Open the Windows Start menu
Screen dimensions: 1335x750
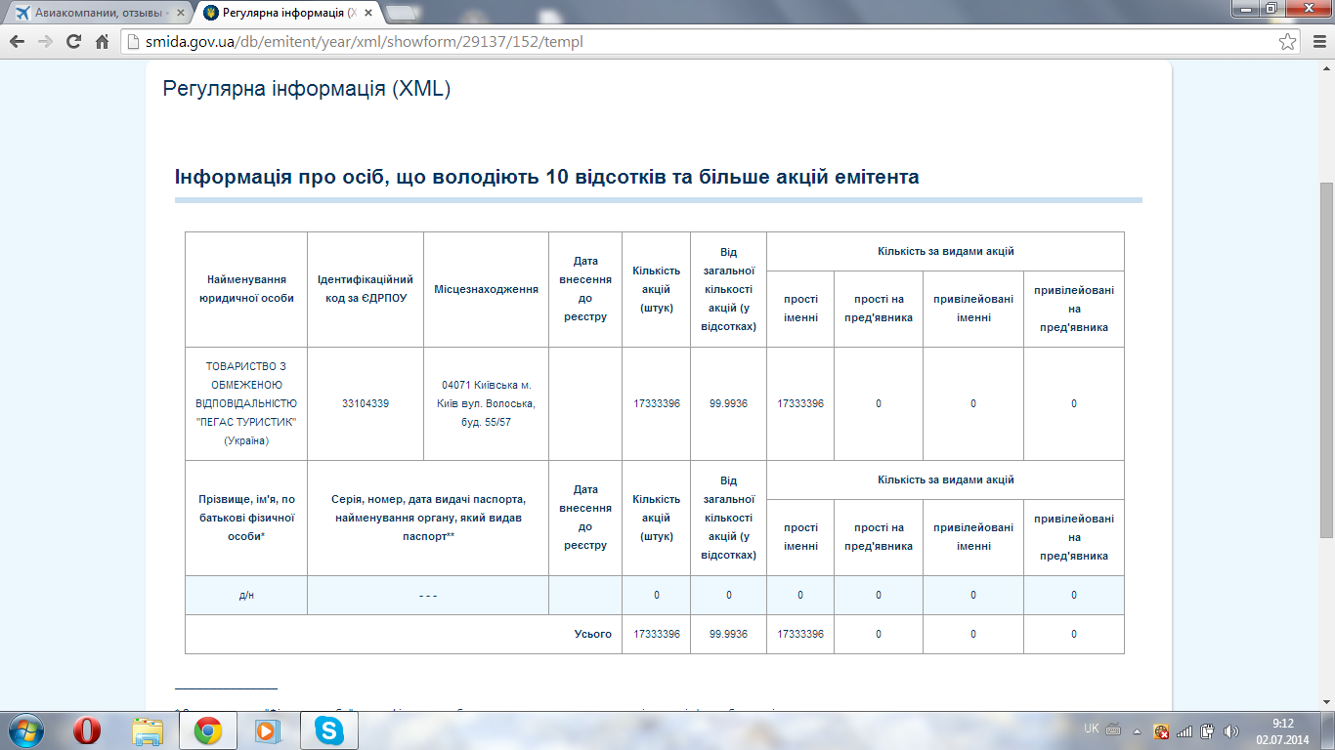(x=25, y=729)
